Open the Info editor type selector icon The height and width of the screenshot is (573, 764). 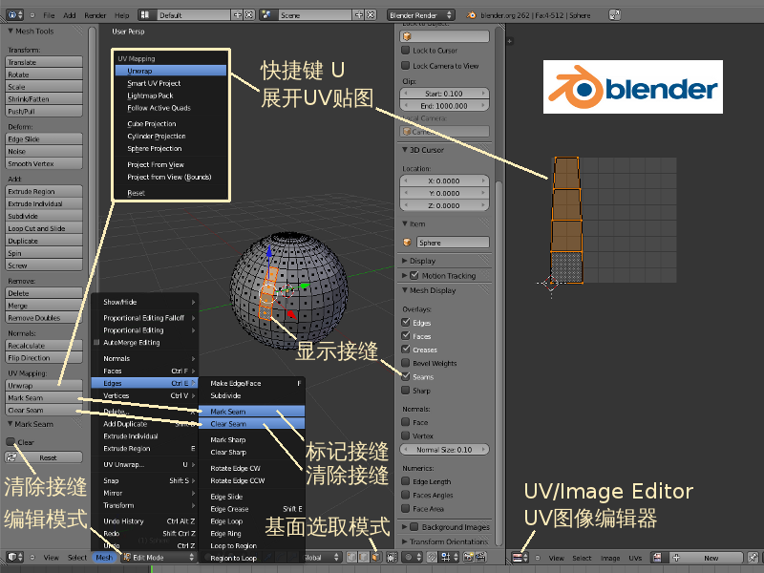14,14
